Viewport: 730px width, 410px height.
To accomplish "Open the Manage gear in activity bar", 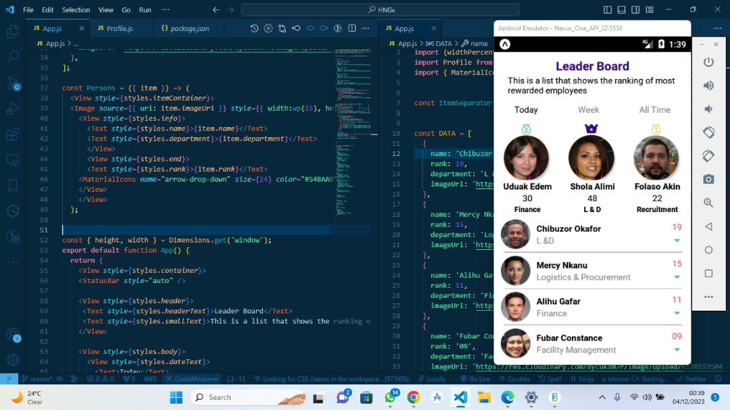I will (13, 359).
